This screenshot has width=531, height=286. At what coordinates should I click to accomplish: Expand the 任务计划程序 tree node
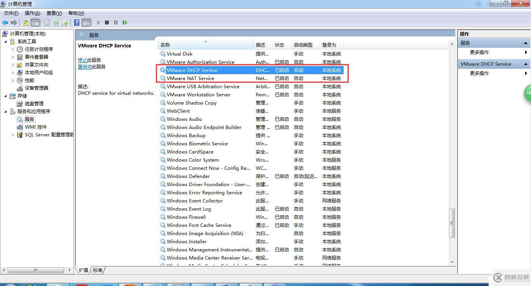[x=13, y=49]
